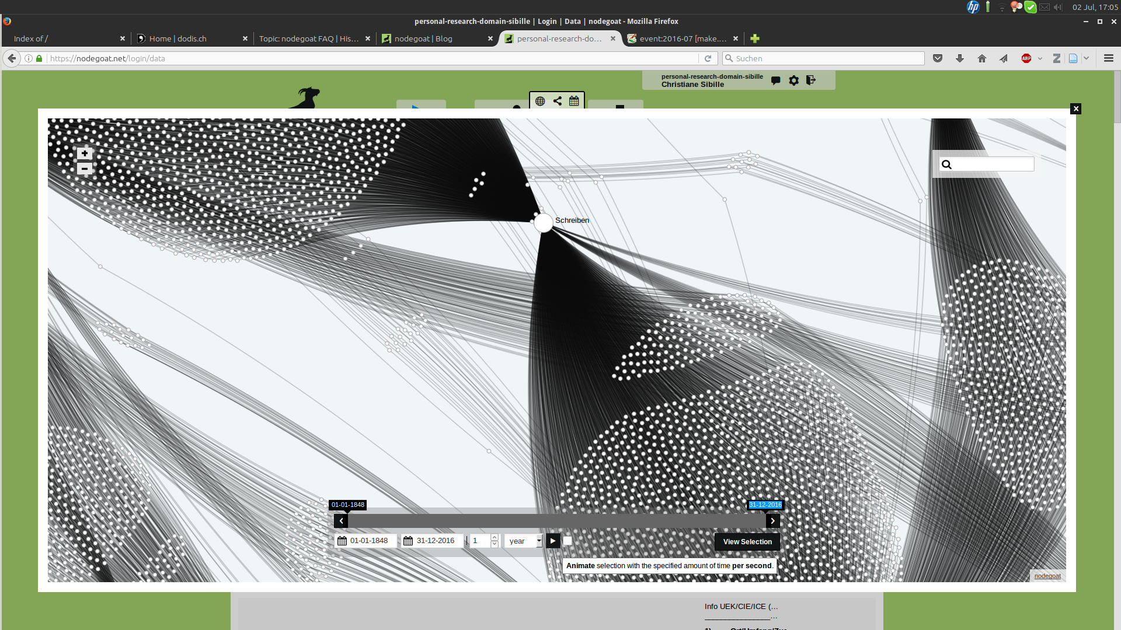Open the timeline calendar visualisation icon

pos(574,101)
